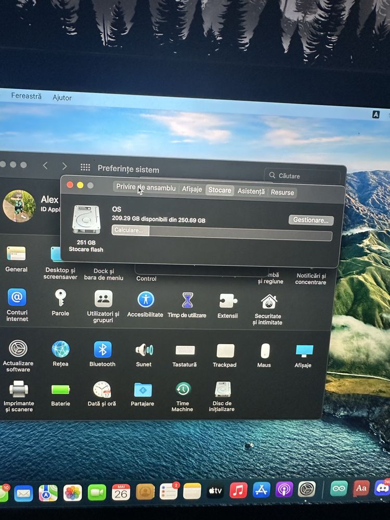Screen dimensions: 390x520
Task: Launch Music from the Dock
Action: (x=239, y=490)
